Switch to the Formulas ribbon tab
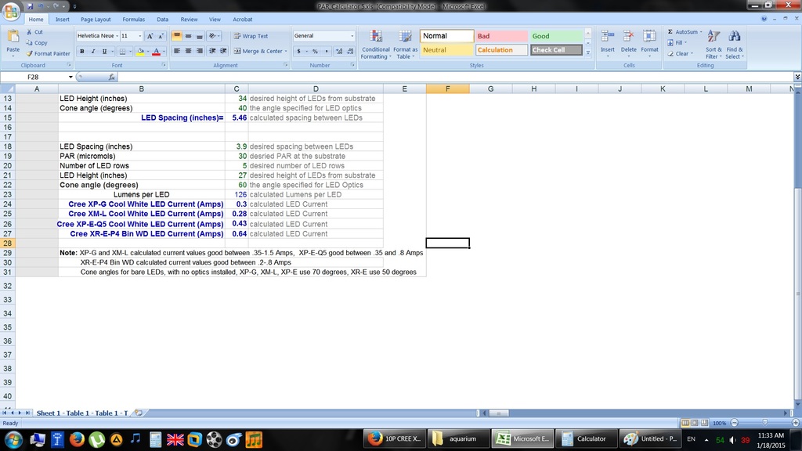This screenshot has width=802, height=451. pyautogui.click(x=133, y=19)
